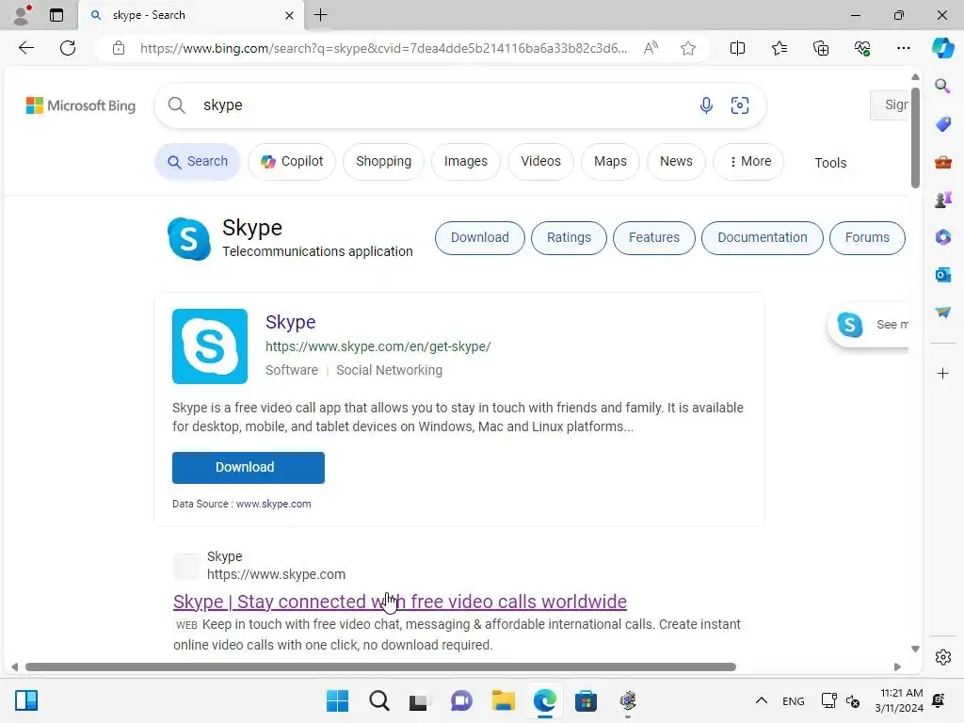964x723 pixels.
Task: Open sidebar Microsoft 365 icon
Action: pos(942,236)
